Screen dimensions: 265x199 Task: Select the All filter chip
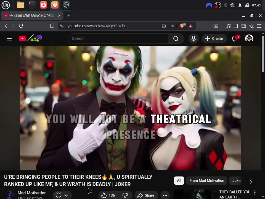point(179,180)
